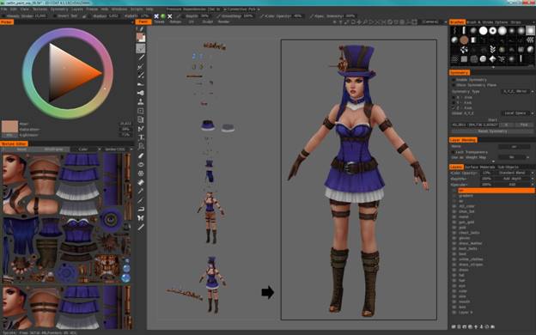Open Brush & Stroke Options tab

point(487,22)
